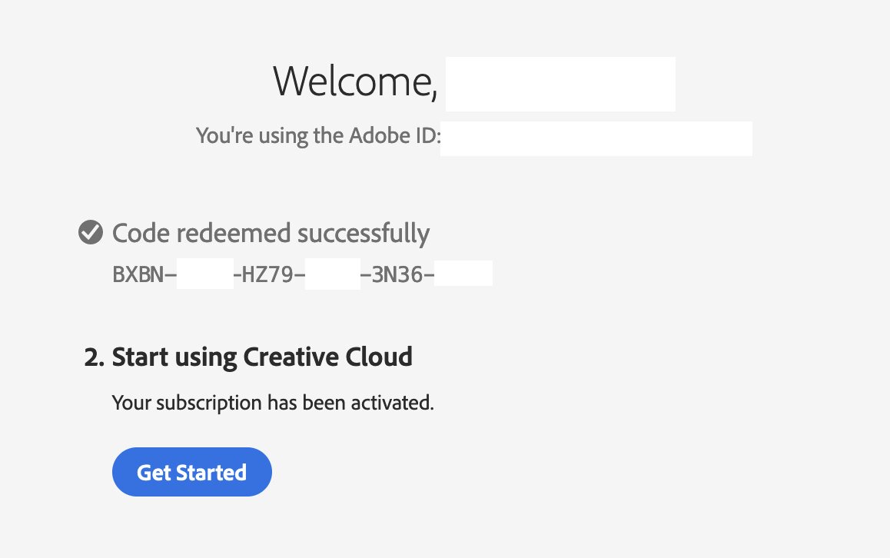Click the Get Started button
Viewport: 890px width, 558px height.
pos(191,472)
